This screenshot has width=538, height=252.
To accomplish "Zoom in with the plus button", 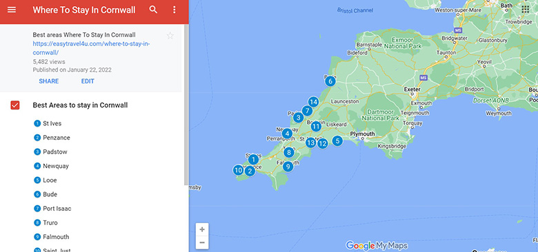I will 202,229.
